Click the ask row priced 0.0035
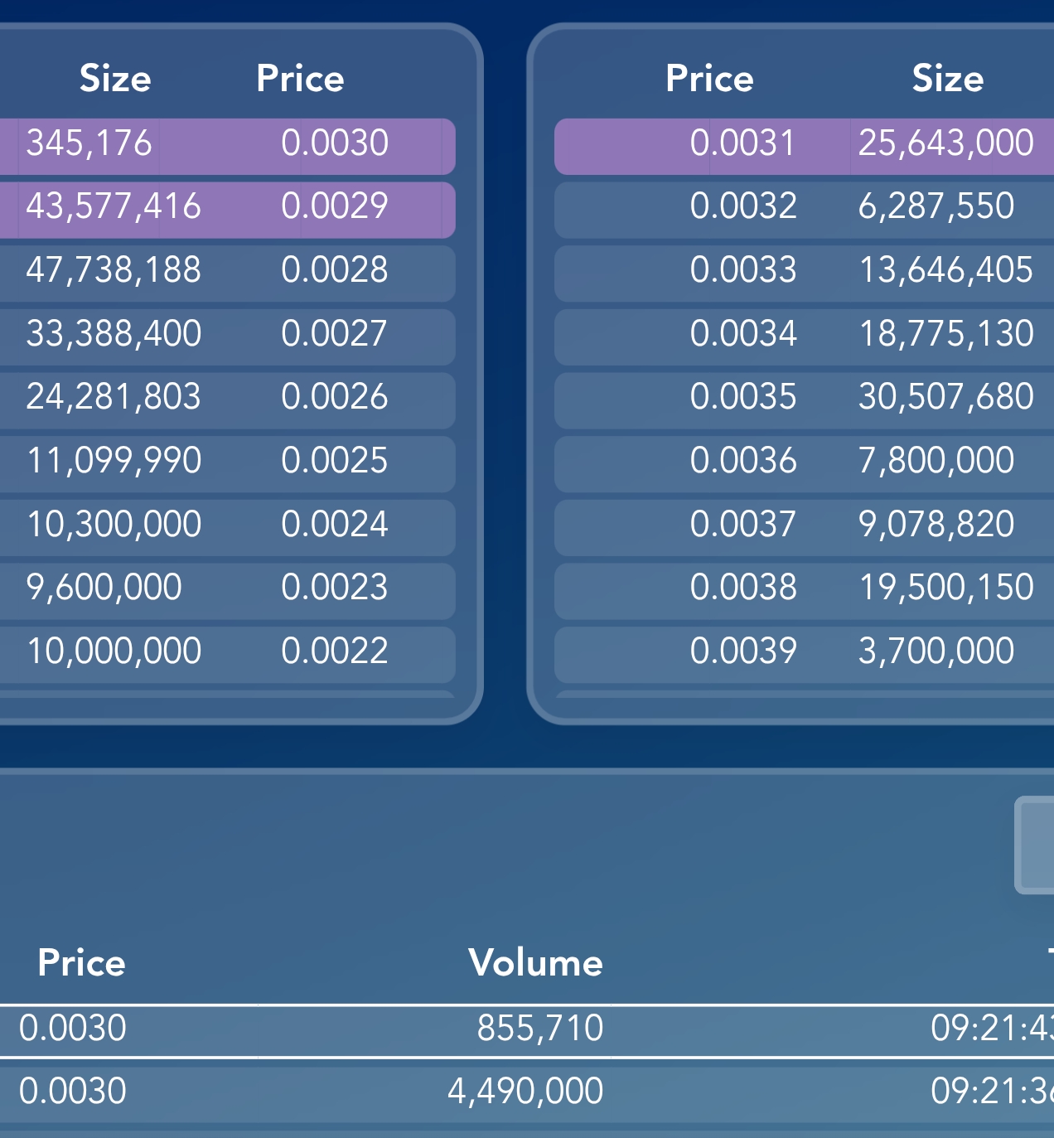The height and width of the screenshot is (1138, 1054). [804, 400]
